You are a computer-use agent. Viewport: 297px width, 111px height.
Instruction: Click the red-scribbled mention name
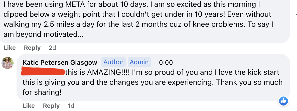point(43,72)
